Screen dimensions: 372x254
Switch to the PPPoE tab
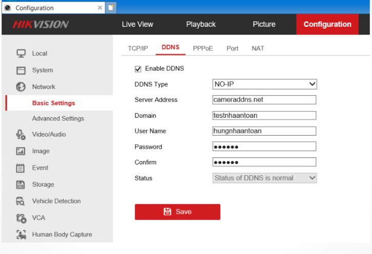(203, 48)
